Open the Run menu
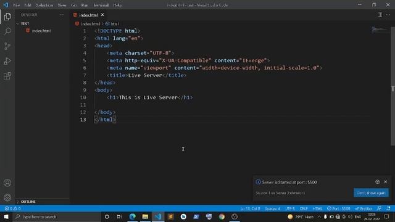 [85, 5]
